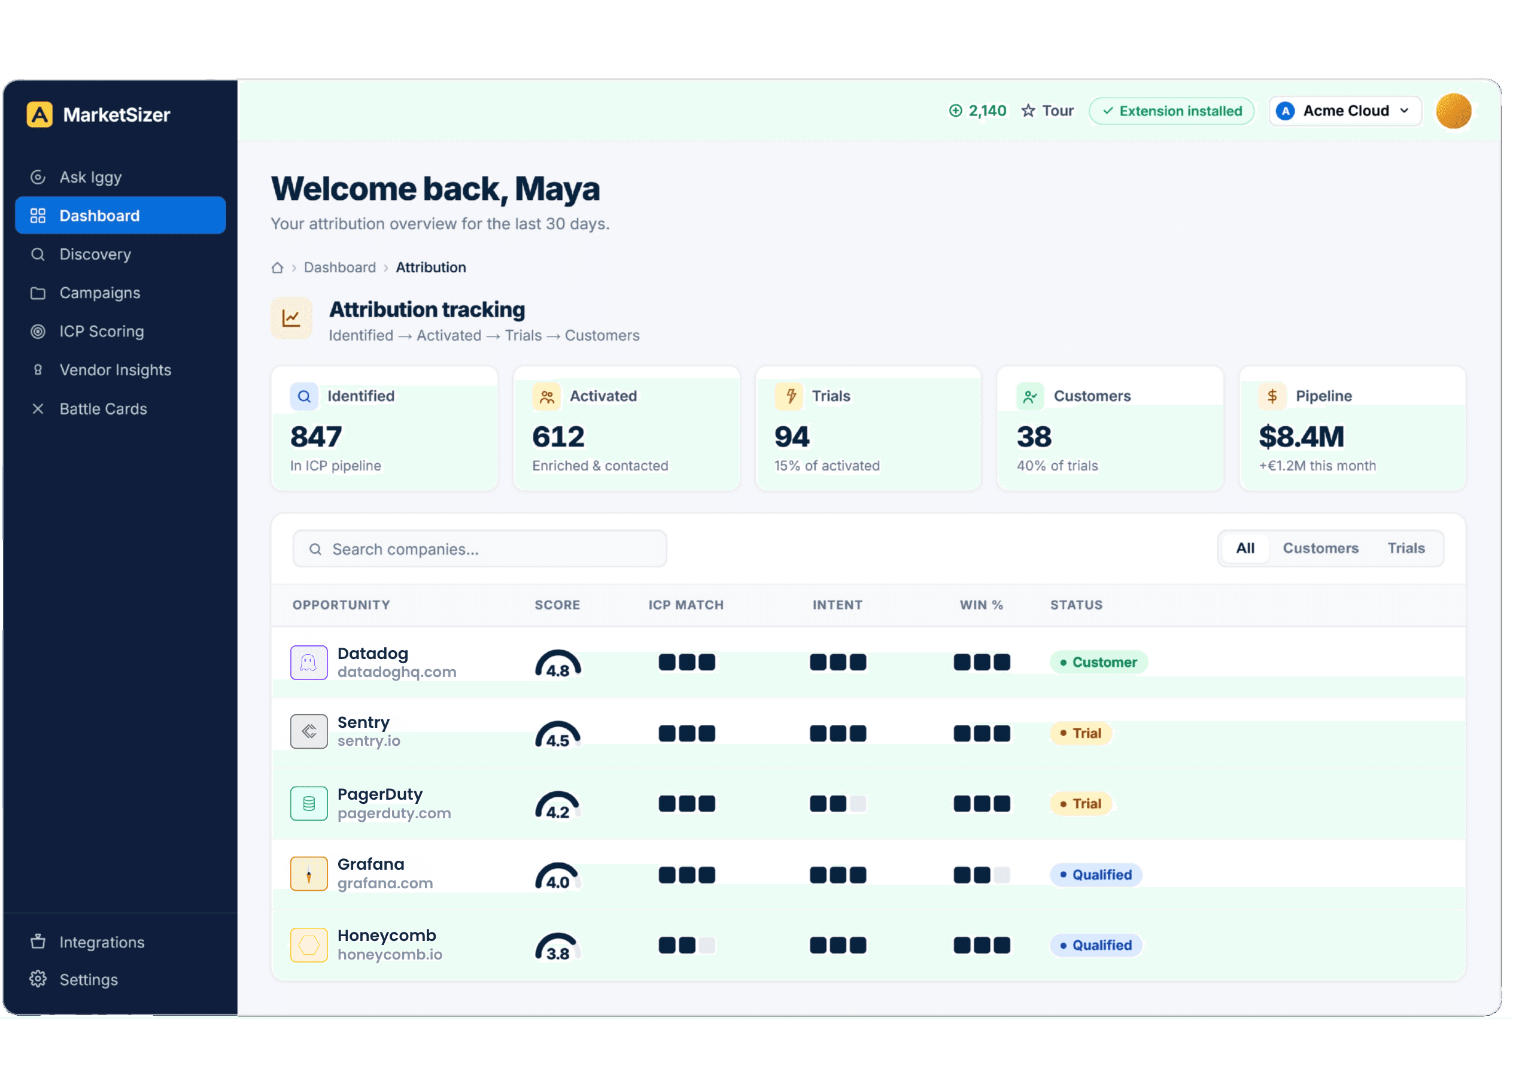
Task: Click the Battle Cards icon
Action: (x=38, y=409)
